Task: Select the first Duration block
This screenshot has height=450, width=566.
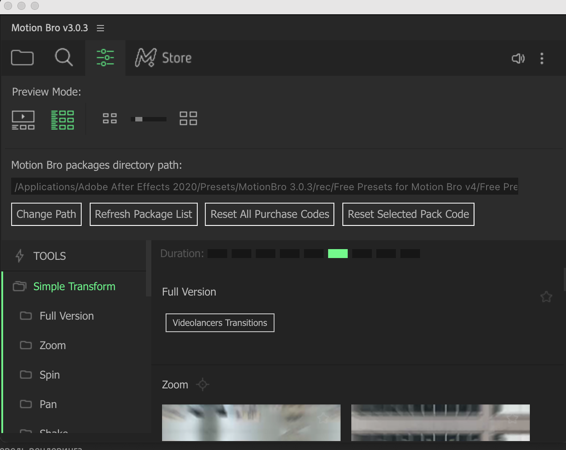Action: pos(217,254)
